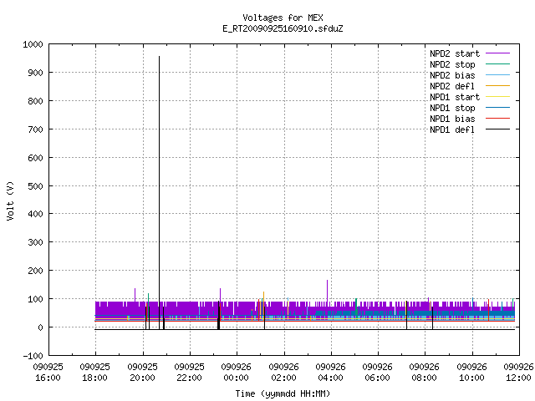Image resolution: width=535 pixels, height=401 pixels.
Task: Click the '090925 22:00' time tick label
Action: pyautogui.click(x=190, y=373)
